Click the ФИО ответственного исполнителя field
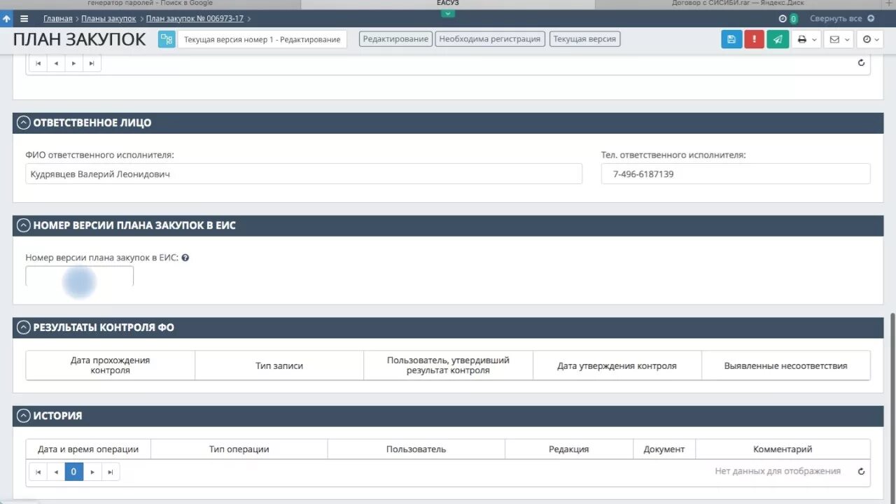This screenshot has width=896, height=504. [304, 174]
